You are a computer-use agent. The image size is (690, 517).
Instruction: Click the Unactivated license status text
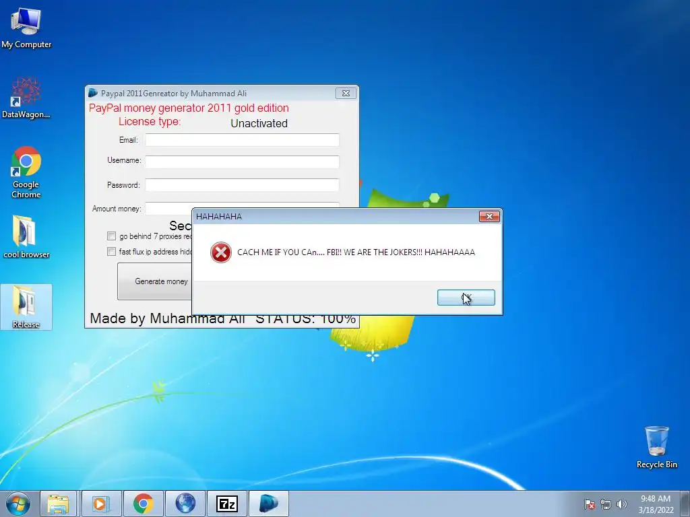259,124
